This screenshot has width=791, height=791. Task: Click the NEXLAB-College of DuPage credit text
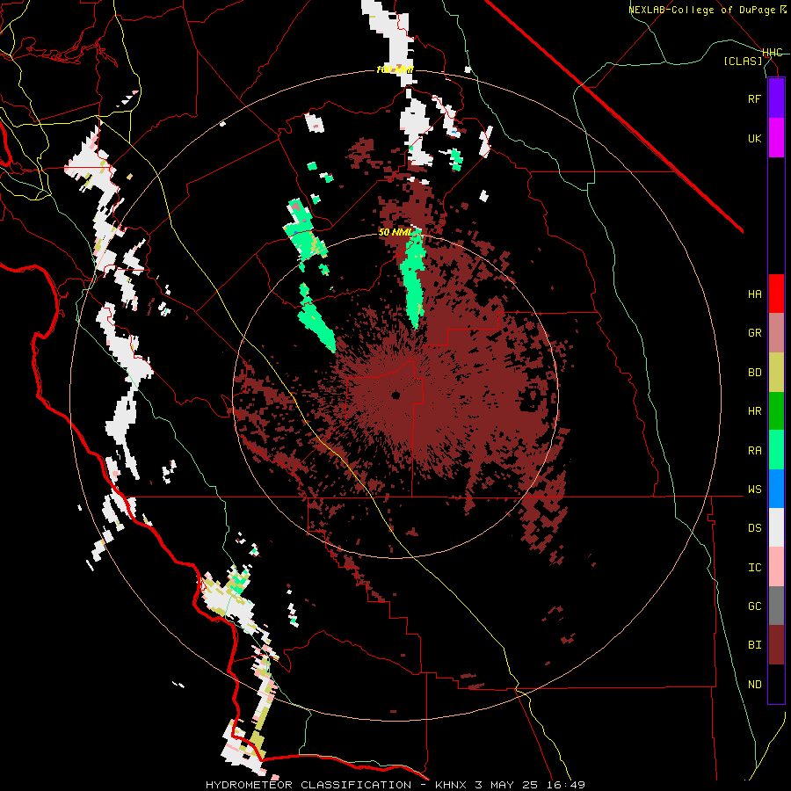click(x=707, y=10)
